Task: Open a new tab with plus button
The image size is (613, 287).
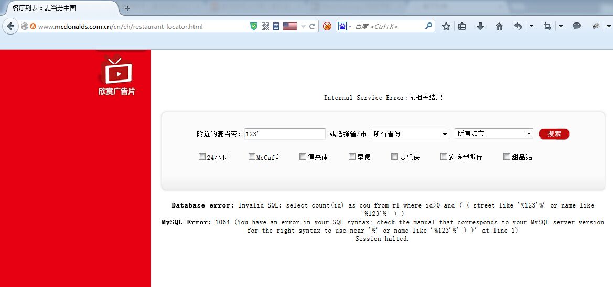Action: (127, 8)
